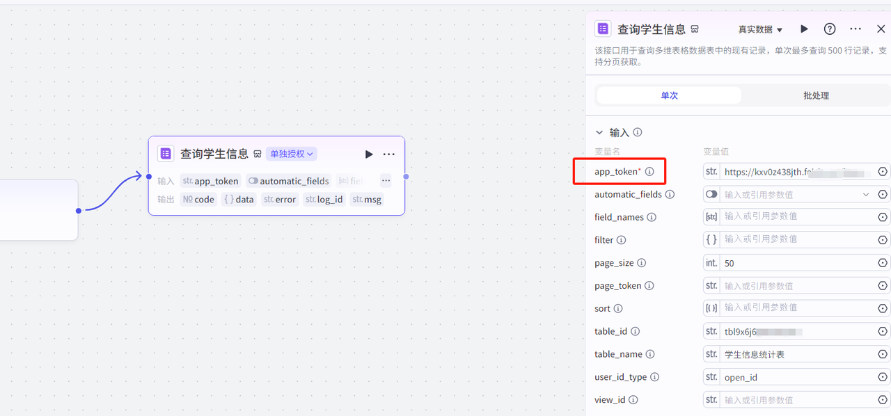Switch to the 单次 tab
This screenshot has height=416, width=891.
(669, 95)
